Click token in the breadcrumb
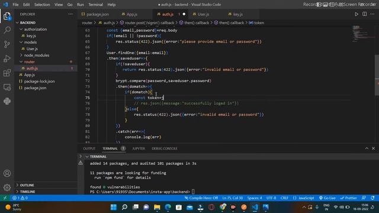 [259, 22]
